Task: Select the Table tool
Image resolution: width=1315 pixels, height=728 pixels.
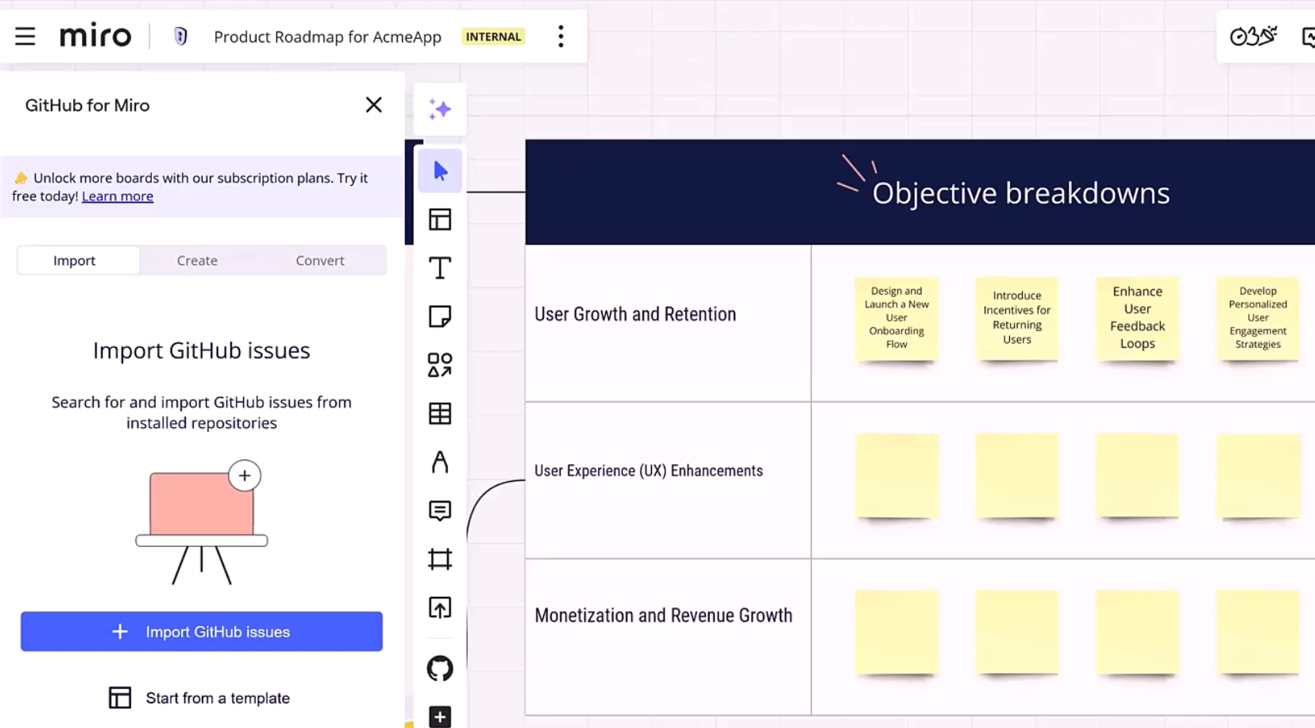Action: pyautogui.click(x=439, y=413)
